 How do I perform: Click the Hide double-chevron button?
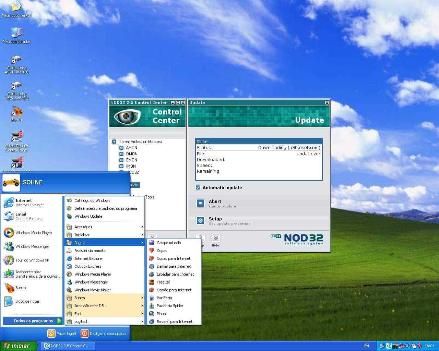click(215, 238)
